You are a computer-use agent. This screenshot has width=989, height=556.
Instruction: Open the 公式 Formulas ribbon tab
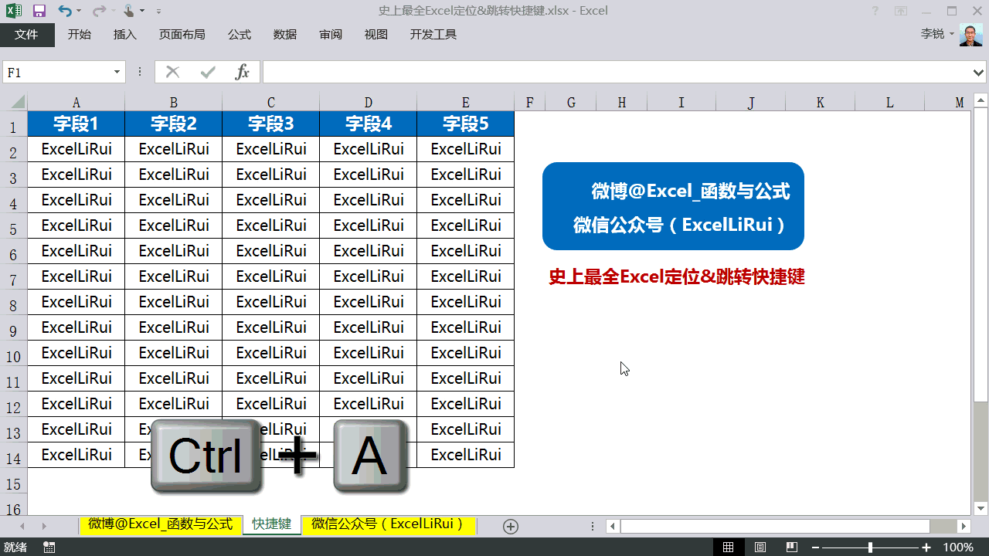click(240, 35)
